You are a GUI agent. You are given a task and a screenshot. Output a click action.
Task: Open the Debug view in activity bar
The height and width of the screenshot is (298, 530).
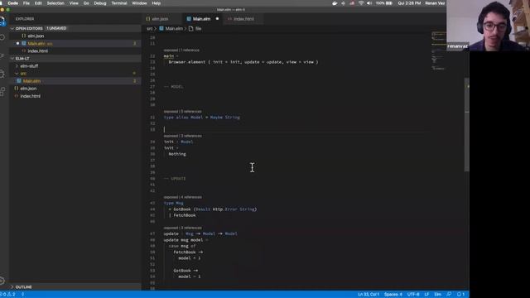pos(2,74)
